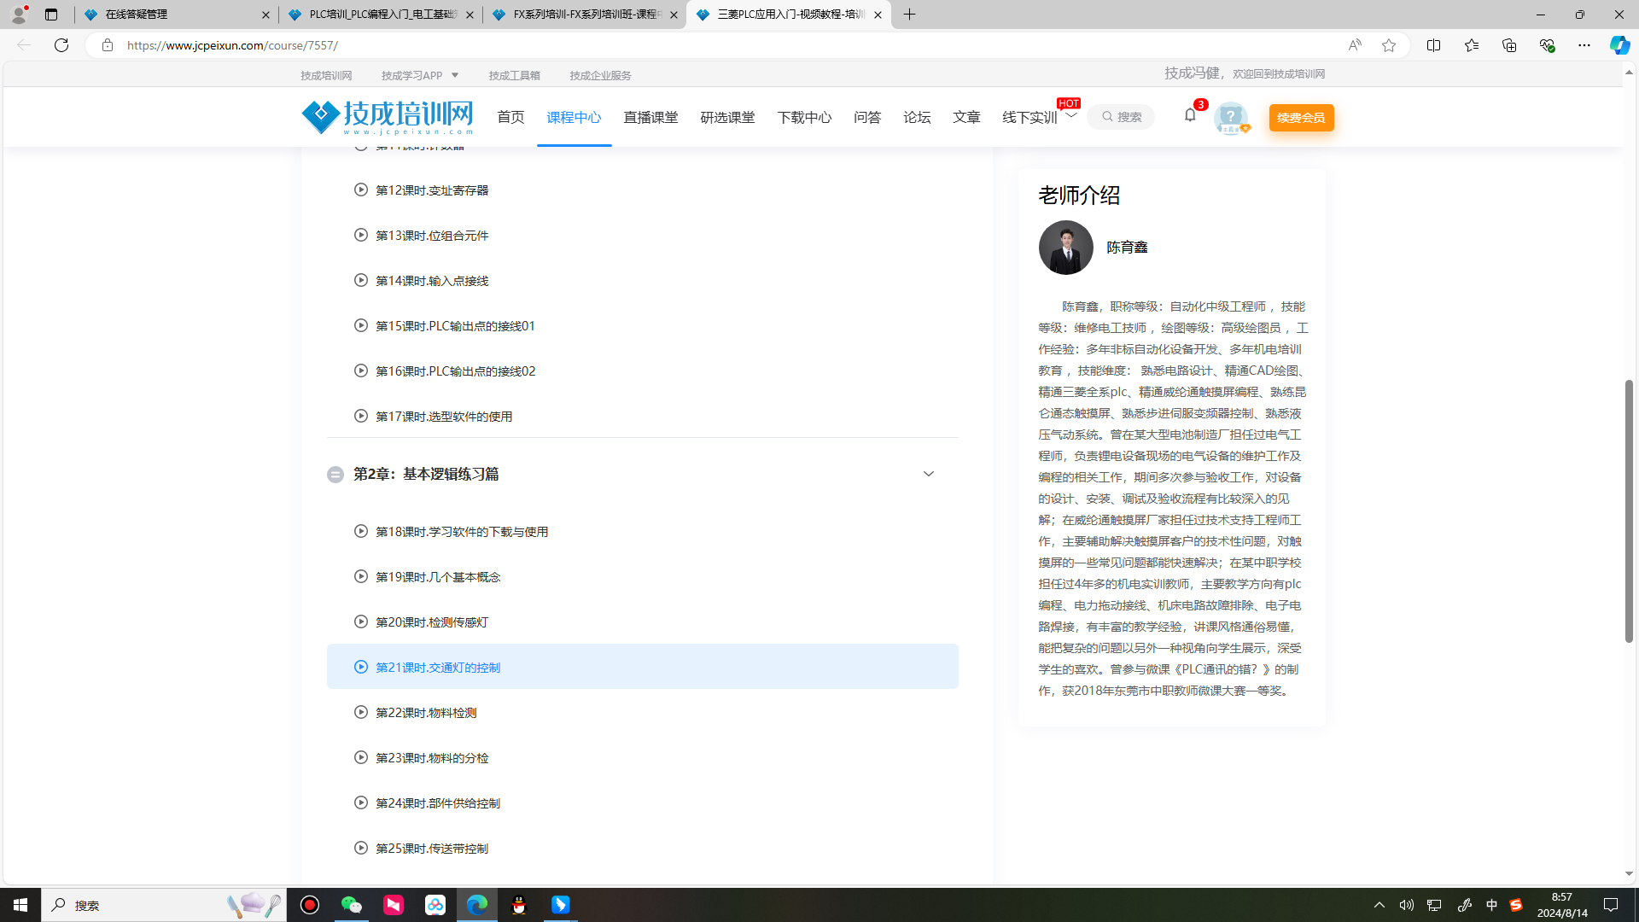Click the play icon for 第14课时.输入点接线
Viewport: 1639px width, 922px height.
coord(361,280)
